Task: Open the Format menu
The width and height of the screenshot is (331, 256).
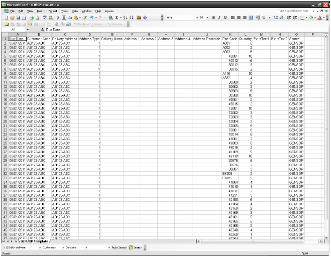Action: 53,11
